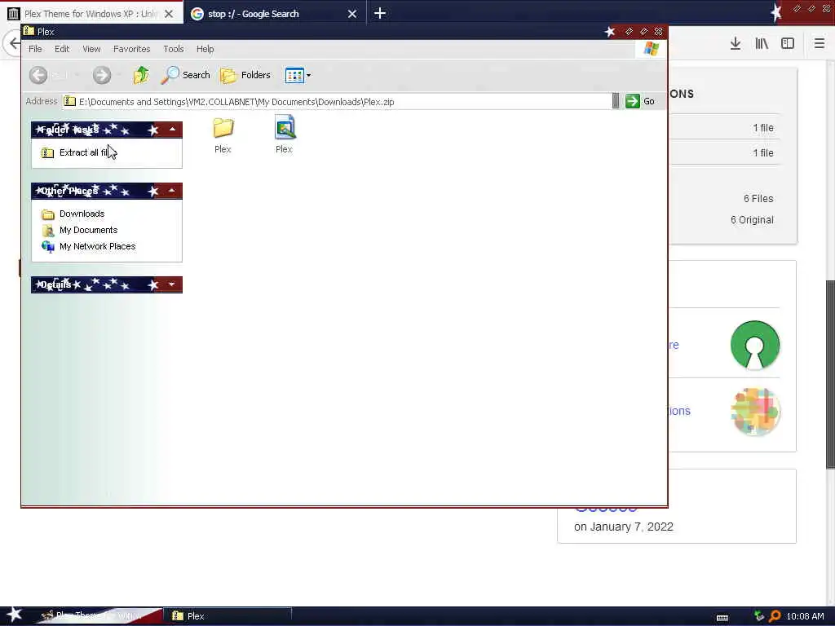Click the Plex window title bar icon
Viewport: 835px width, 626px height.
coord(29,32)
